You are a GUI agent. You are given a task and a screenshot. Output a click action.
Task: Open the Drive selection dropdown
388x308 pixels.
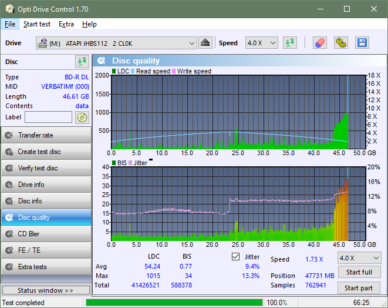coord(116,43)
